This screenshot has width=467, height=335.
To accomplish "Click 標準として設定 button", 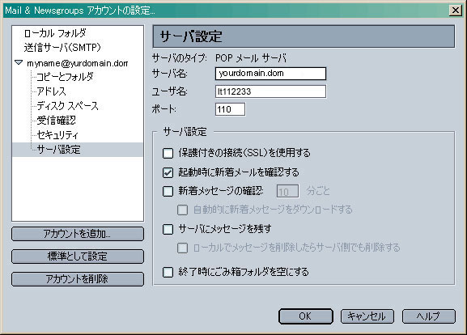I will coord(78,257).
